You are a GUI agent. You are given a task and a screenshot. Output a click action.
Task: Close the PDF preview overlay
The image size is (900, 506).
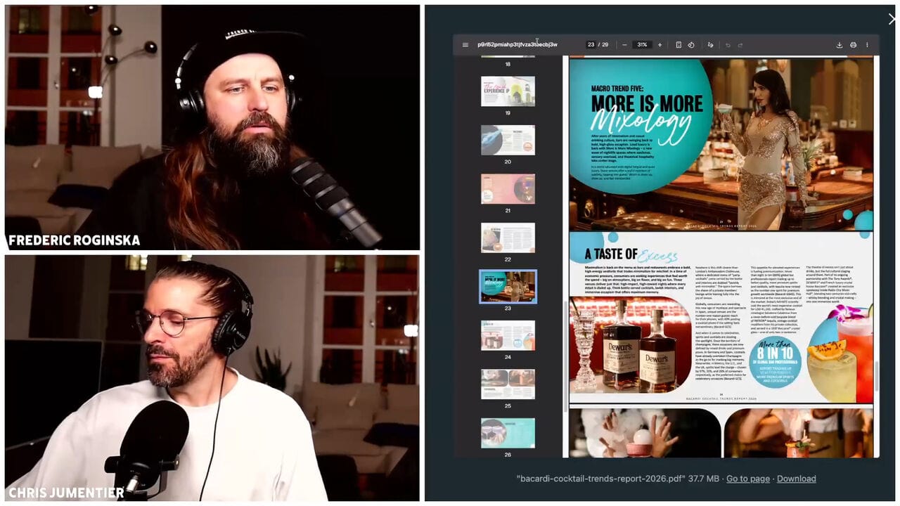point(892,20)
